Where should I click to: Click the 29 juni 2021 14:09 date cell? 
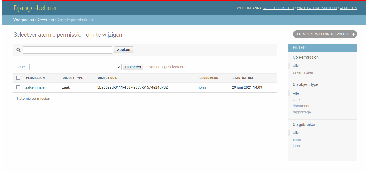[247, 87]
